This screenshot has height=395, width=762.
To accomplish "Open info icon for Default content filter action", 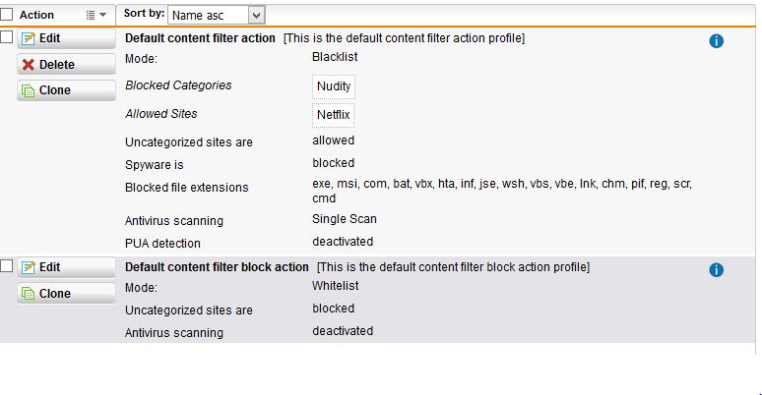I will pos(716,41).
